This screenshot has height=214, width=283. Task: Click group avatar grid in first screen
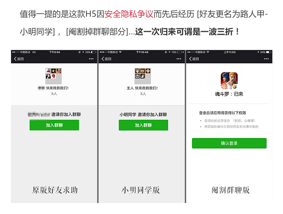coord(53,76)
